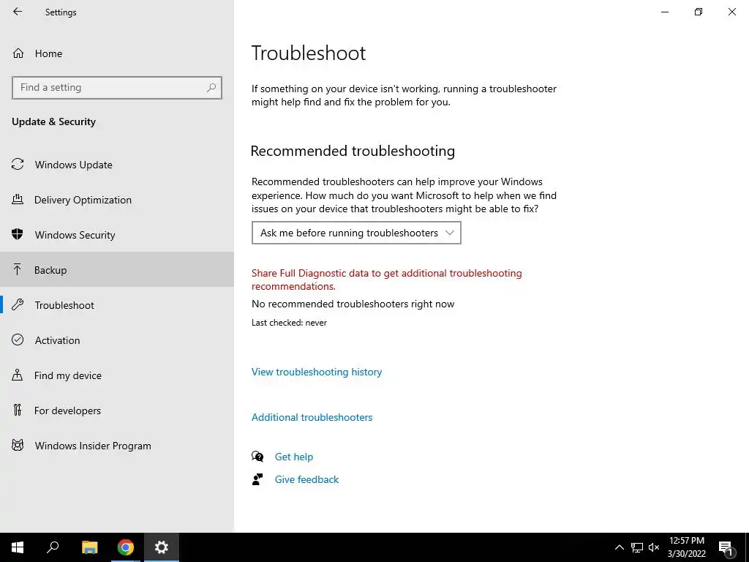The image size is (749, 562).
Task: Click the Windows Security shield icon
Action: 18,234
